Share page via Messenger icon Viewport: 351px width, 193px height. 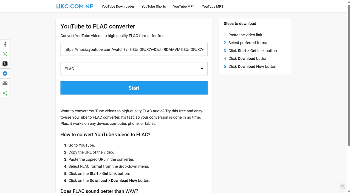(x=5, y=74)
